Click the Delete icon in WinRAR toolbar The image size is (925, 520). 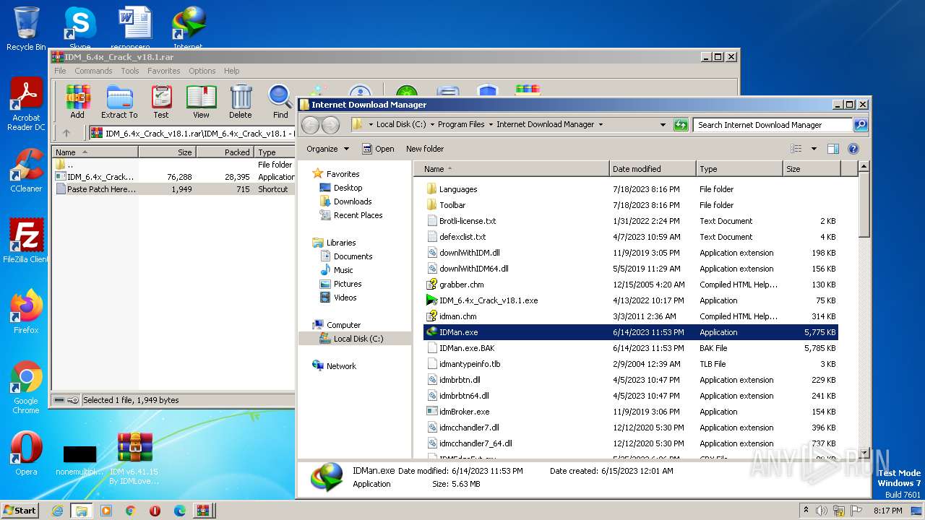[241, 101]
